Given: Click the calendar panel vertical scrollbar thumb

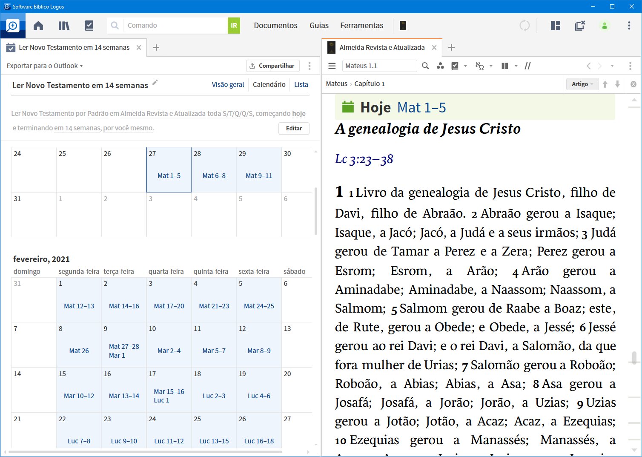Looking at the screenshot, I should coord(315,211).
